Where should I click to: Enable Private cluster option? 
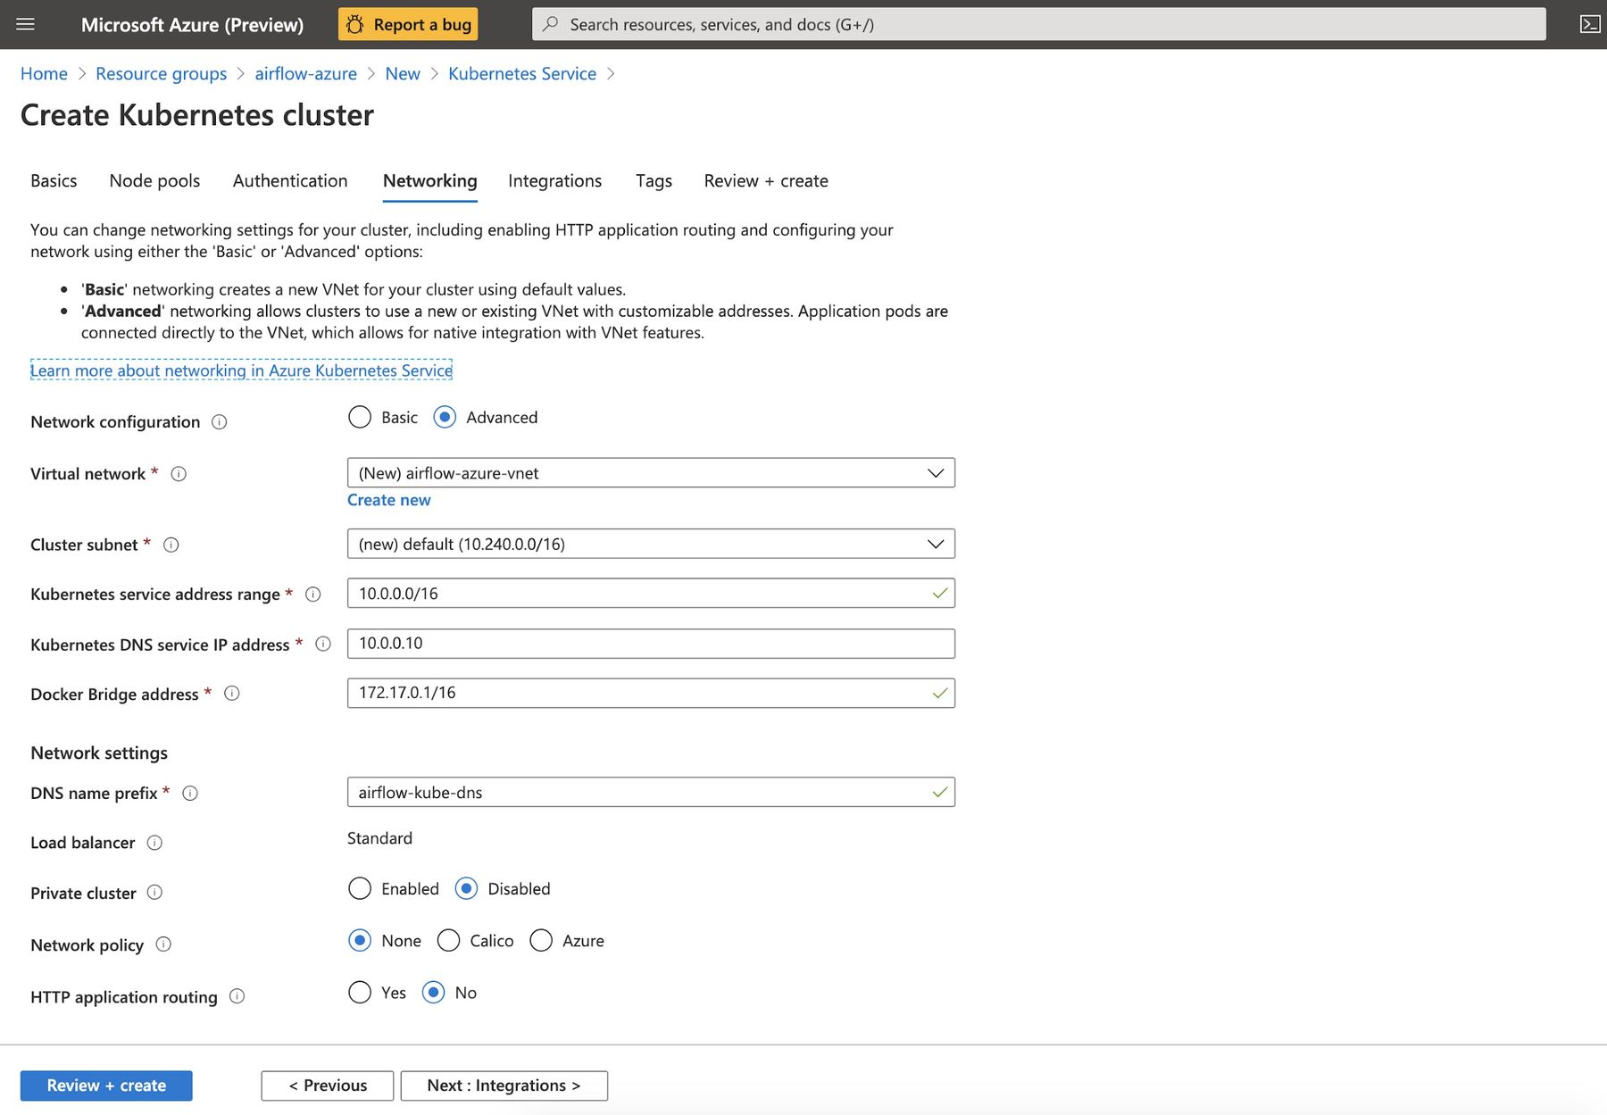(x=360, y=888)
